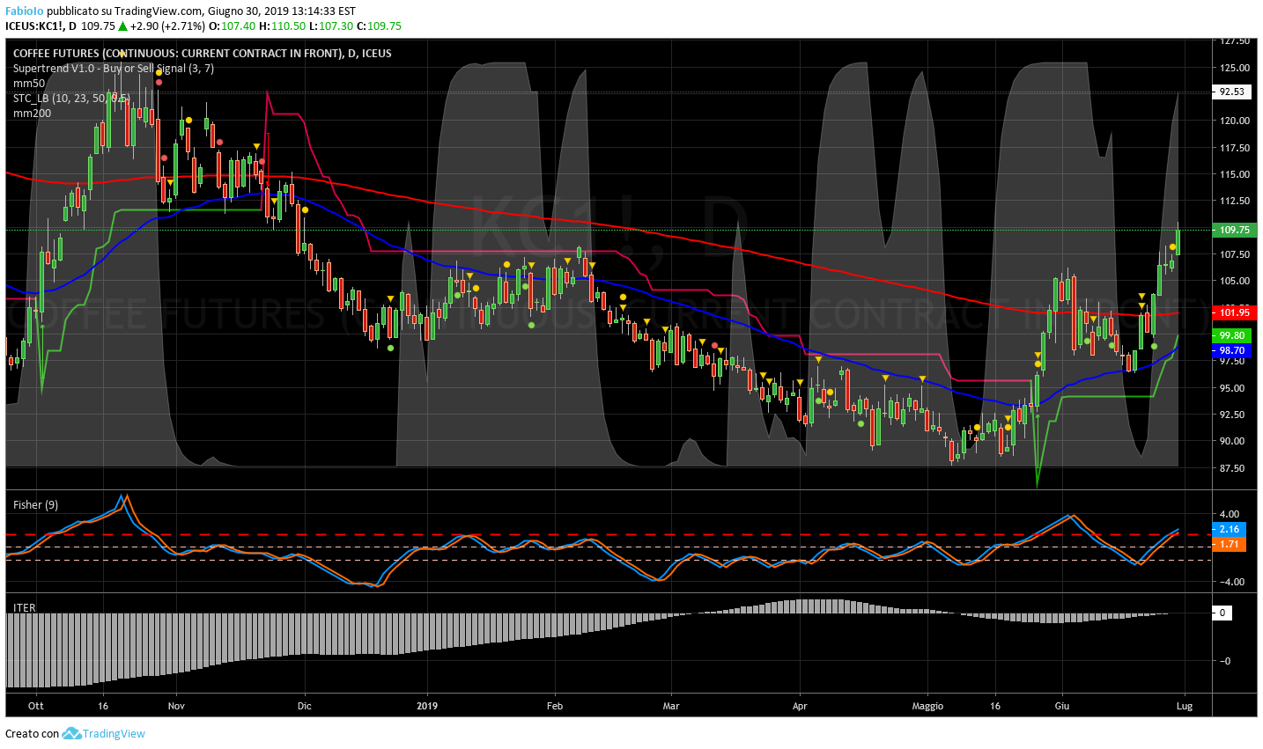Click the 125.00 price axis label
Screen dimensions: 1263x749
click(x=1235, y=68)
